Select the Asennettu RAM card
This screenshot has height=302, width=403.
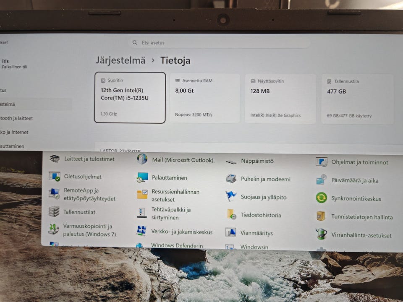(204, 98)
